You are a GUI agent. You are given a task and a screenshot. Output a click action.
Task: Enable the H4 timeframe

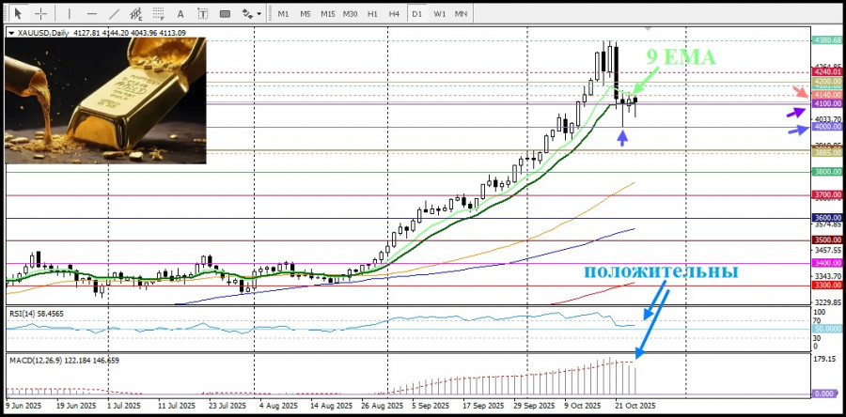click(394, 13)
